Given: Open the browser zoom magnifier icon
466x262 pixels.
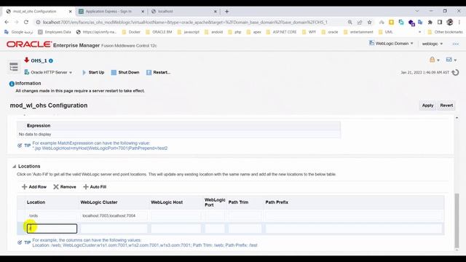Looking at the screenshot, I should point(349,23).
